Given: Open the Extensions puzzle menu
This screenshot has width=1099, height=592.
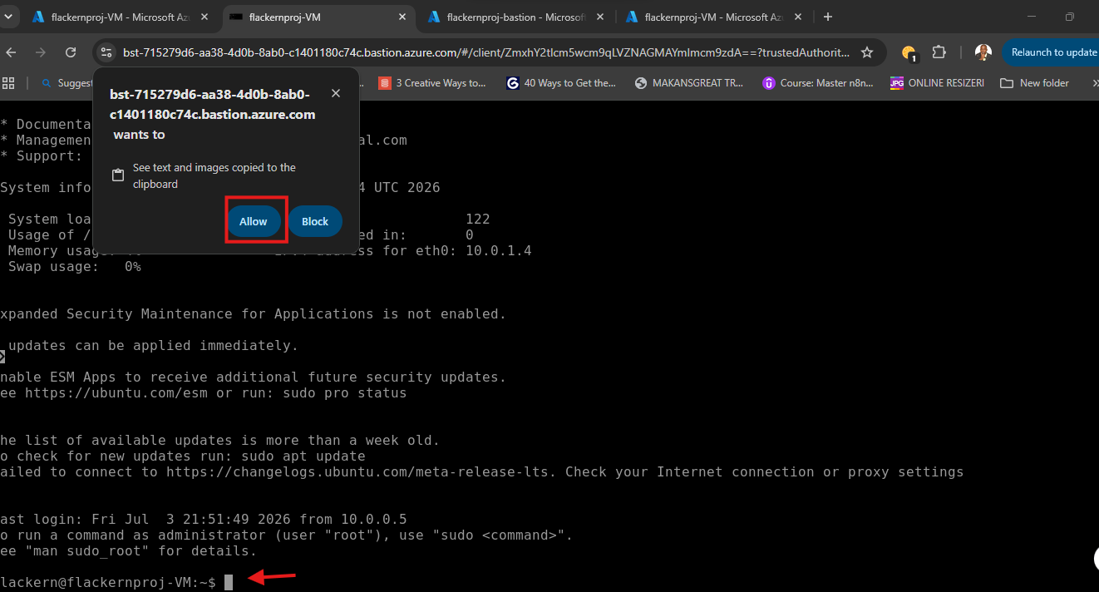Looking at the screenshot, I should click(939, 52).
